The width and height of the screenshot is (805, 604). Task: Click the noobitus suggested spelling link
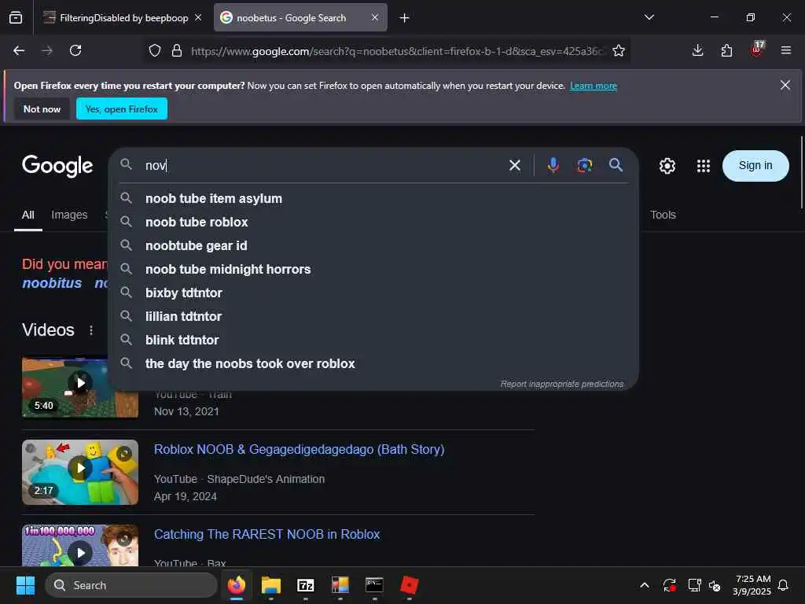52,283
